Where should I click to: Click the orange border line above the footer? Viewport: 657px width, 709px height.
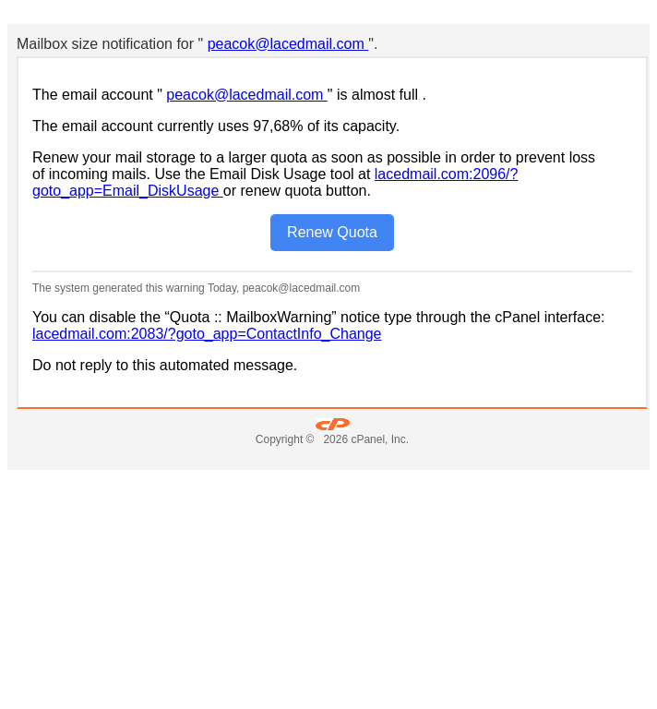point(332,408)
